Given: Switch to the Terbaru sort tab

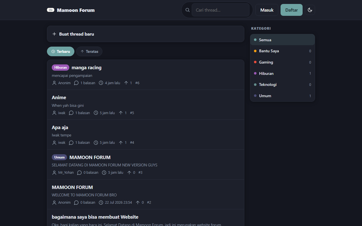Looking at the screenshot, I should (x=61, y=51).
